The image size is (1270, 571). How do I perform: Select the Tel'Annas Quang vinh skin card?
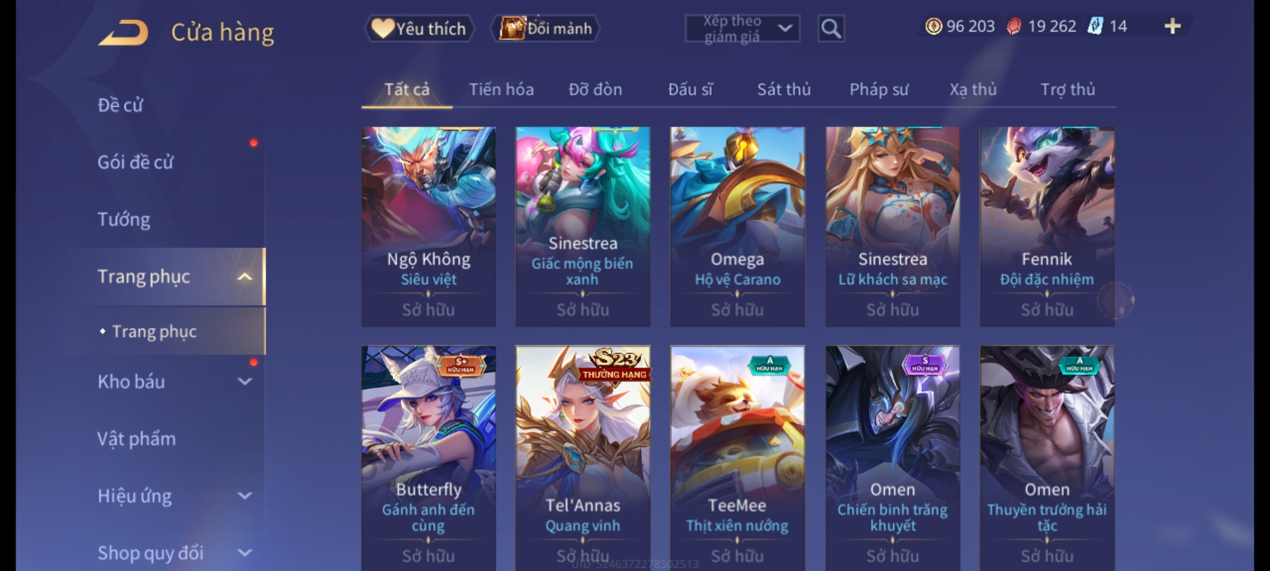583,458
